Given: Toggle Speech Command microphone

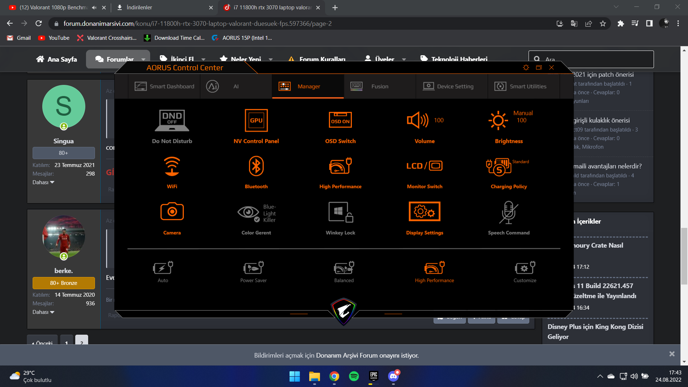Looking at the screenshot, I should tap(509, 212).
